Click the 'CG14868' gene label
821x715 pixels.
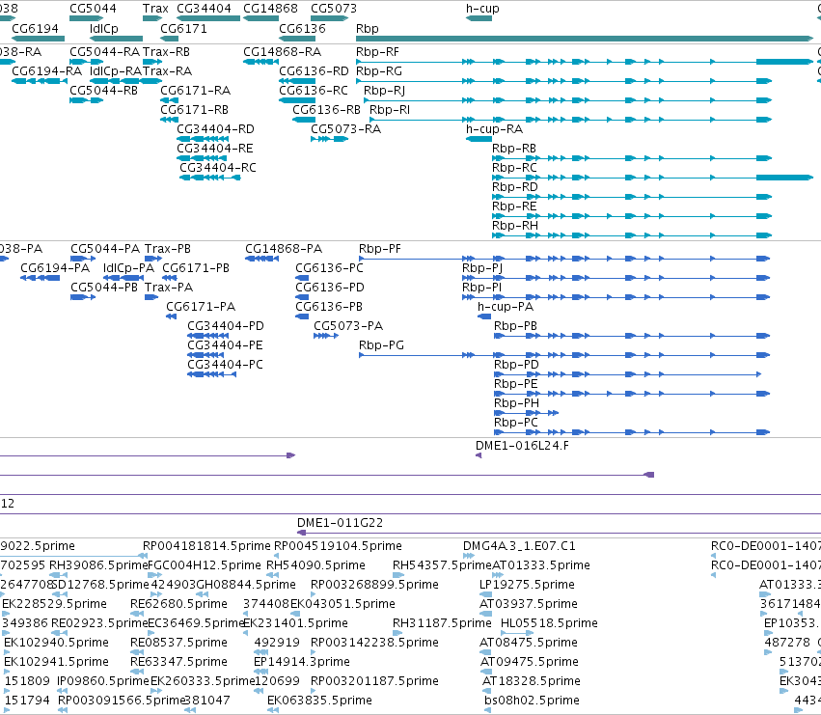(270, 9)
